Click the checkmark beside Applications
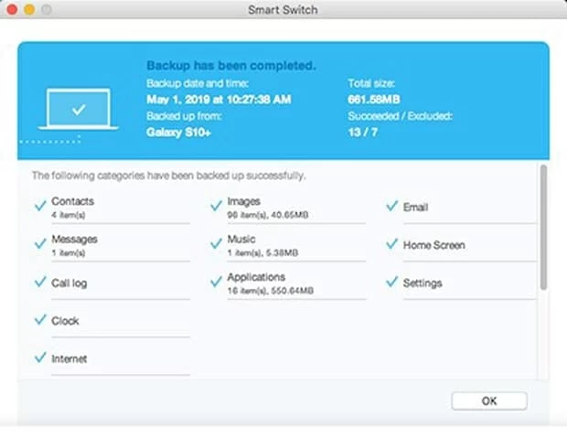The height and width of the screenshot is (439, 567). coord(217,282)
